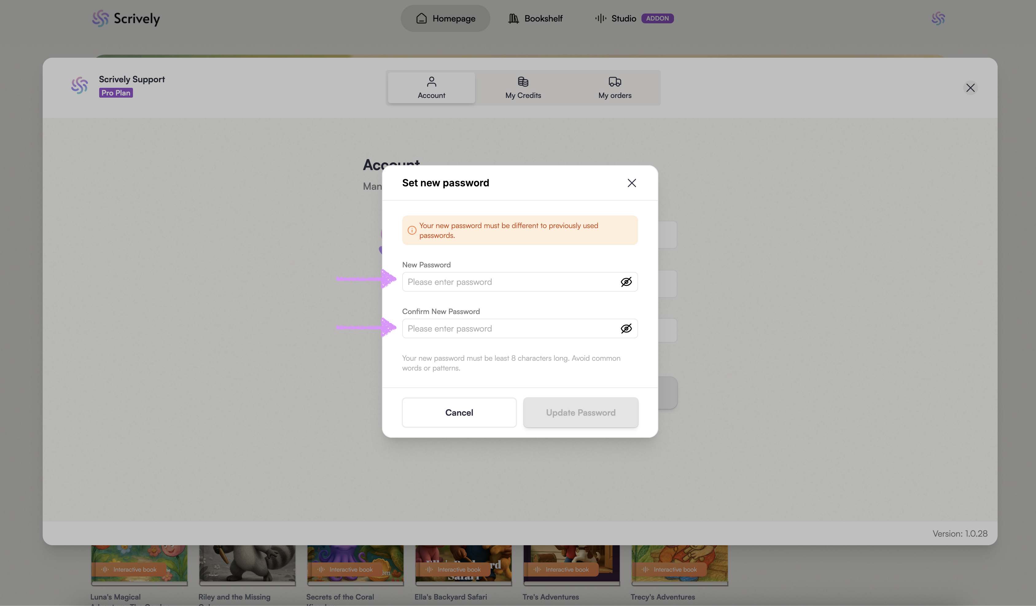The height and width of the screenshot is (606, 1036).
Task: Open the profile avatar icon top right
Action: 938,18
